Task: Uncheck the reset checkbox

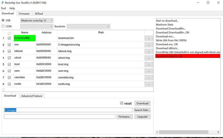Action: [122, 103]
